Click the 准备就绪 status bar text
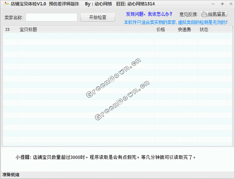The image size is (235, 179). (11, 175)
